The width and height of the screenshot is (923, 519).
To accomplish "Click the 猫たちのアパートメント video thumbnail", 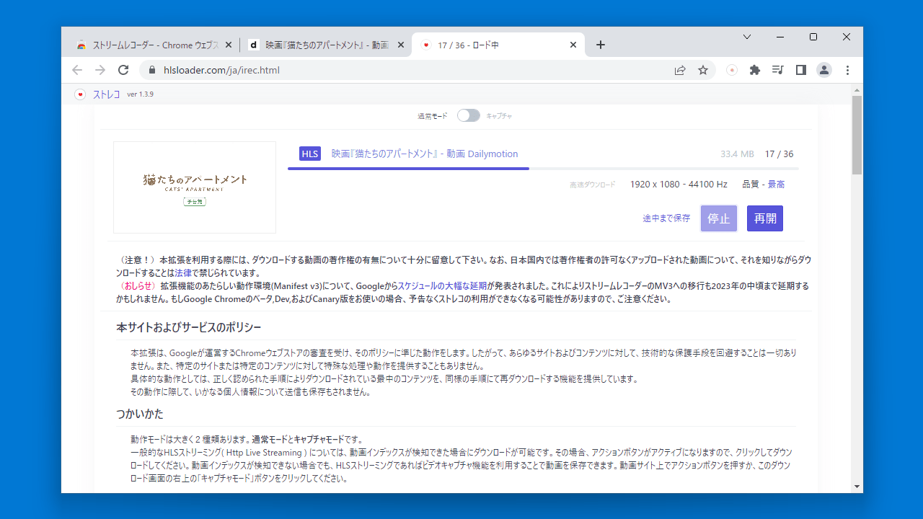I will [x=195, y=187].
